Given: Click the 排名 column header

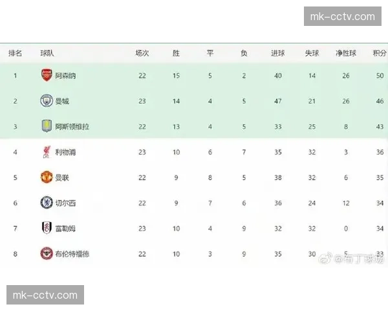Looking at the screenshot, I should click(15, 53).
